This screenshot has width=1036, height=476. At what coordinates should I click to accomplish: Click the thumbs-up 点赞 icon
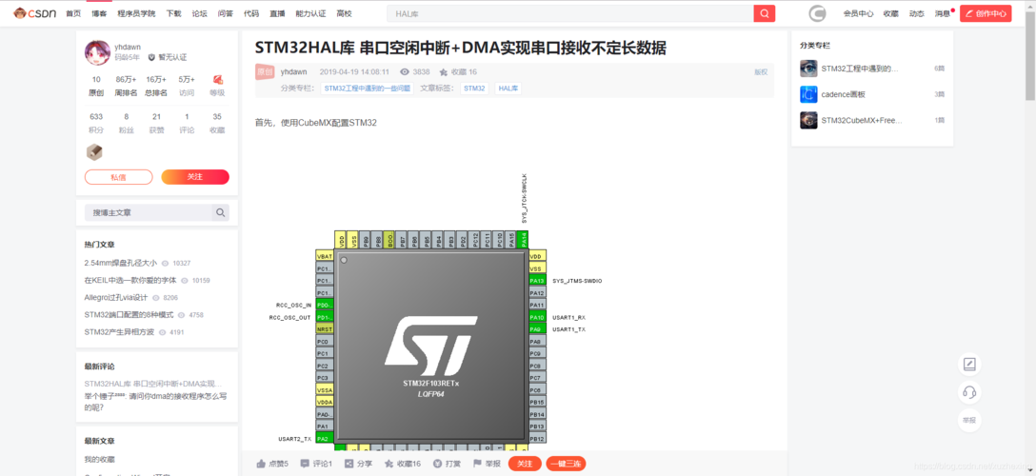click(261, 464)
